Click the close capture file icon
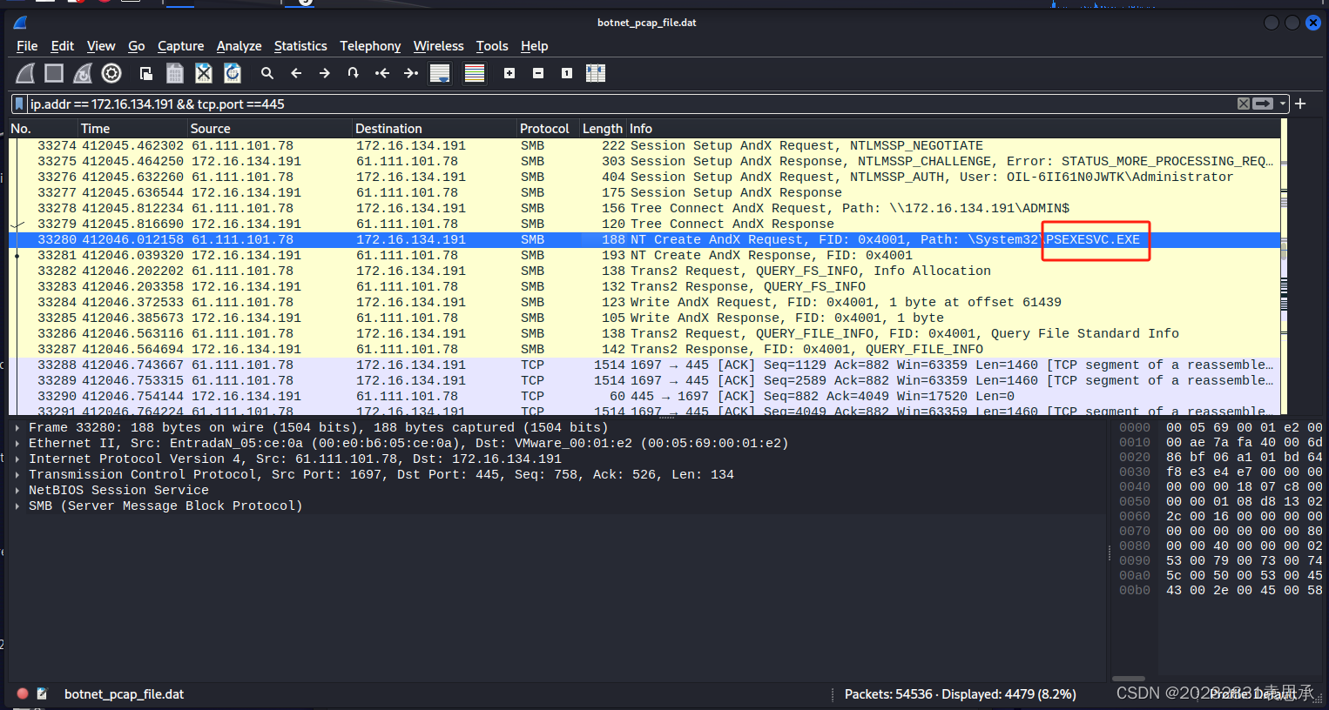1329x710 pixels. coord(204,74)
